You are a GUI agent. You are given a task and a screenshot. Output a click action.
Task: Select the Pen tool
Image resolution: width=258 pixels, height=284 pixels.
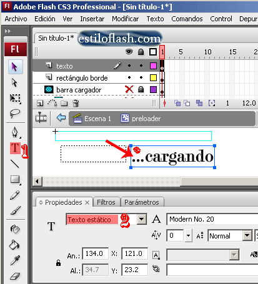(15, 132)
